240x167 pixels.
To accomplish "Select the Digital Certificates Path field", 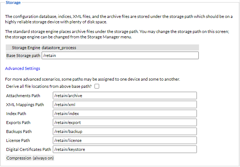I will tap(125, 149).
